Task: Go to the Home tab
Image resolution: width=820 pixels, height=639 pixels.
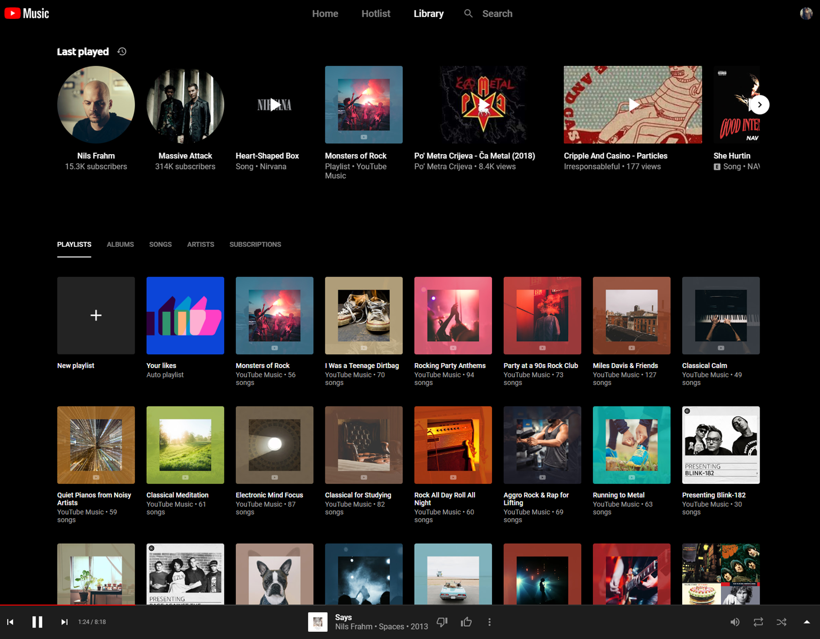Action: [325, 14]
